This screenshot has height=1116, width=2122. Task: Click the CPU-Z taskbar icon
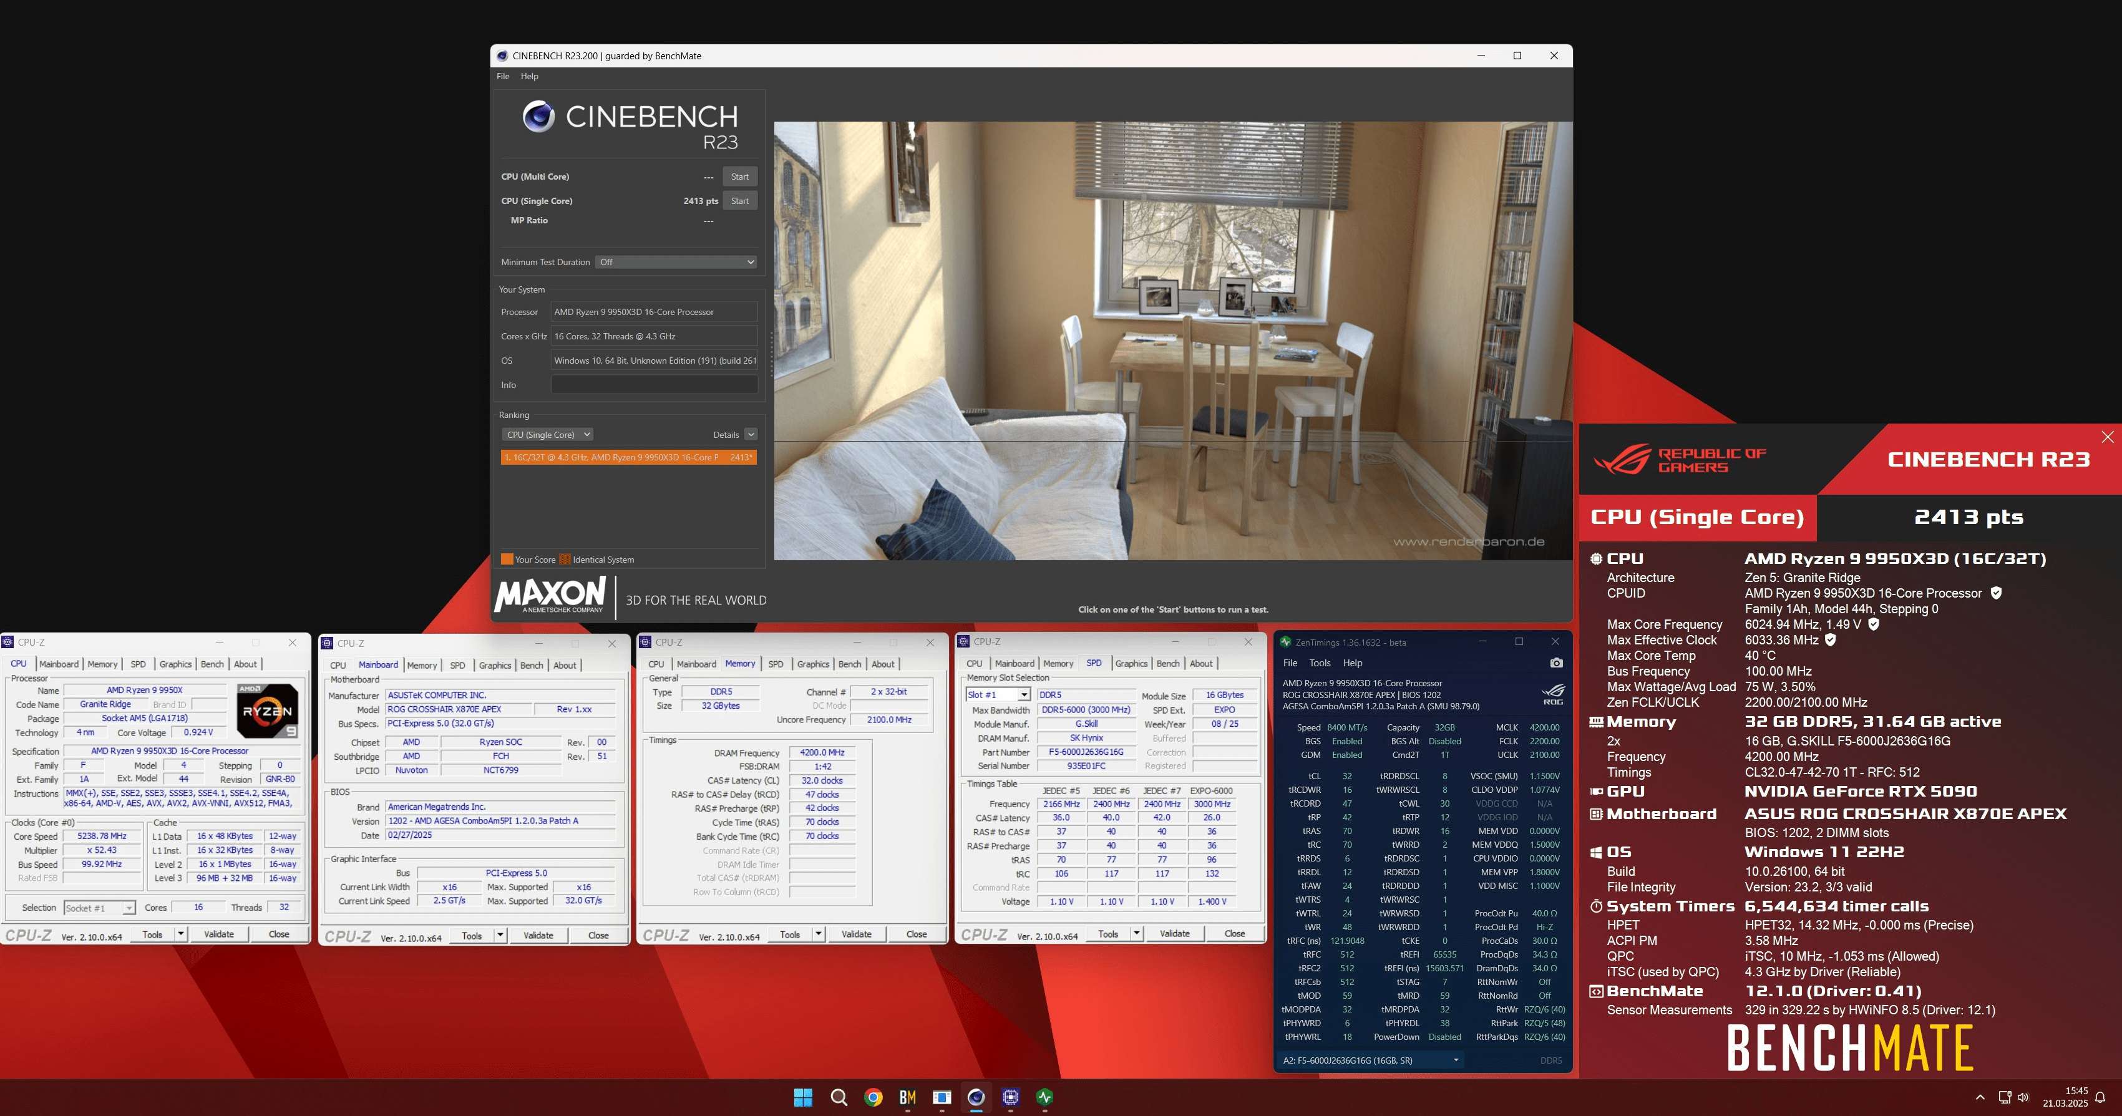[x=1011, y=1097]
